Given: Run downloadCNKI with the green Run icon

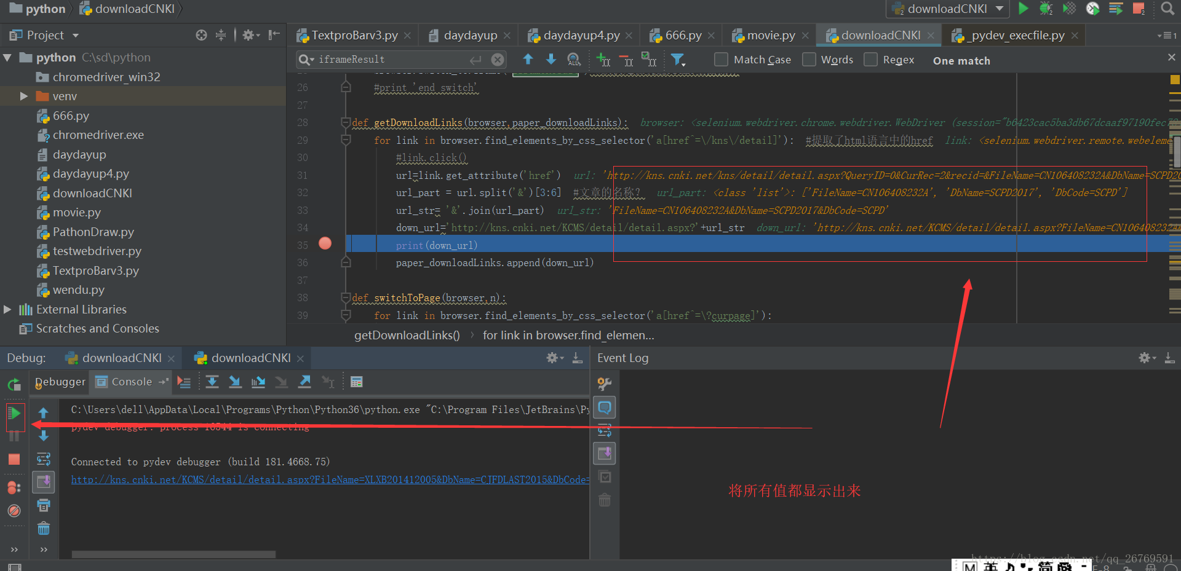Looking at the screenshot, I should click(x=1023, y=9).
